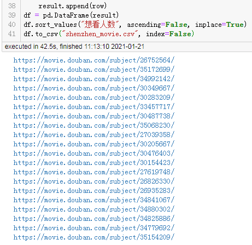Visit the movie URL with ID 34880302
The height and width of the screenshot is (245, 252).
click(94, 209)
